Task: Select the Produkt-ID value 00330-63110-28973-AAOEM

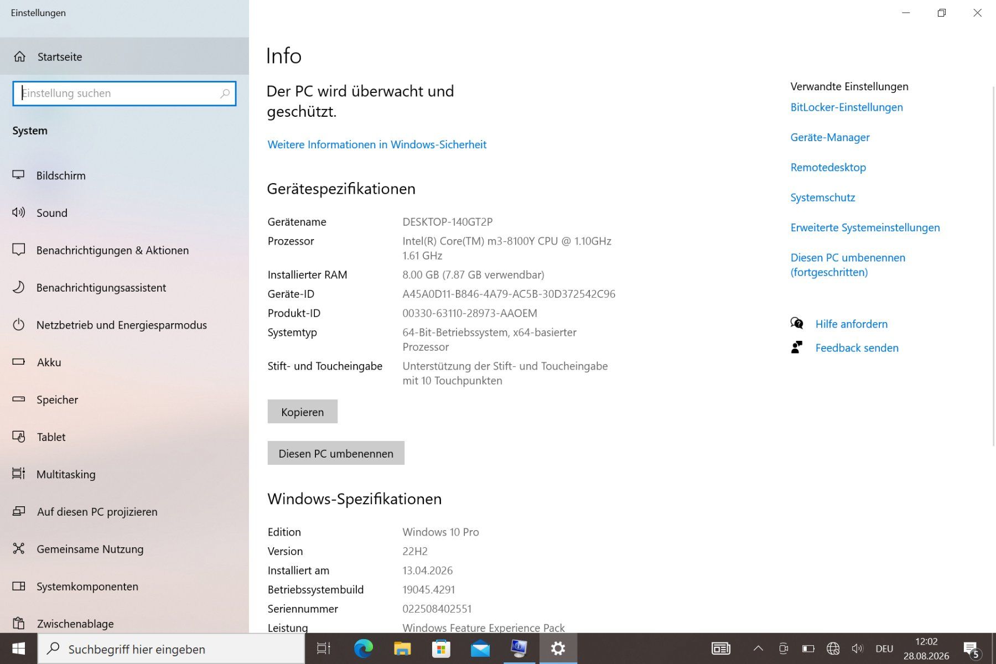Action: [470, 313]
